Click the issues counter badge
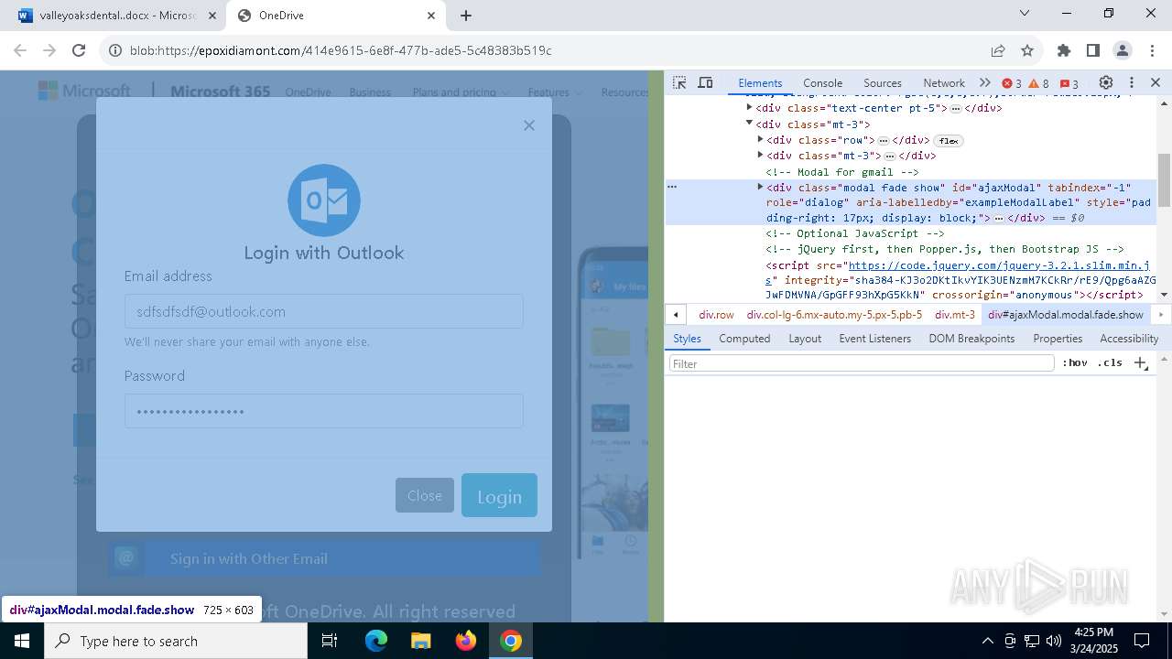The height and width of the screenshot is (659, 1172). [x=1069, y=83]
